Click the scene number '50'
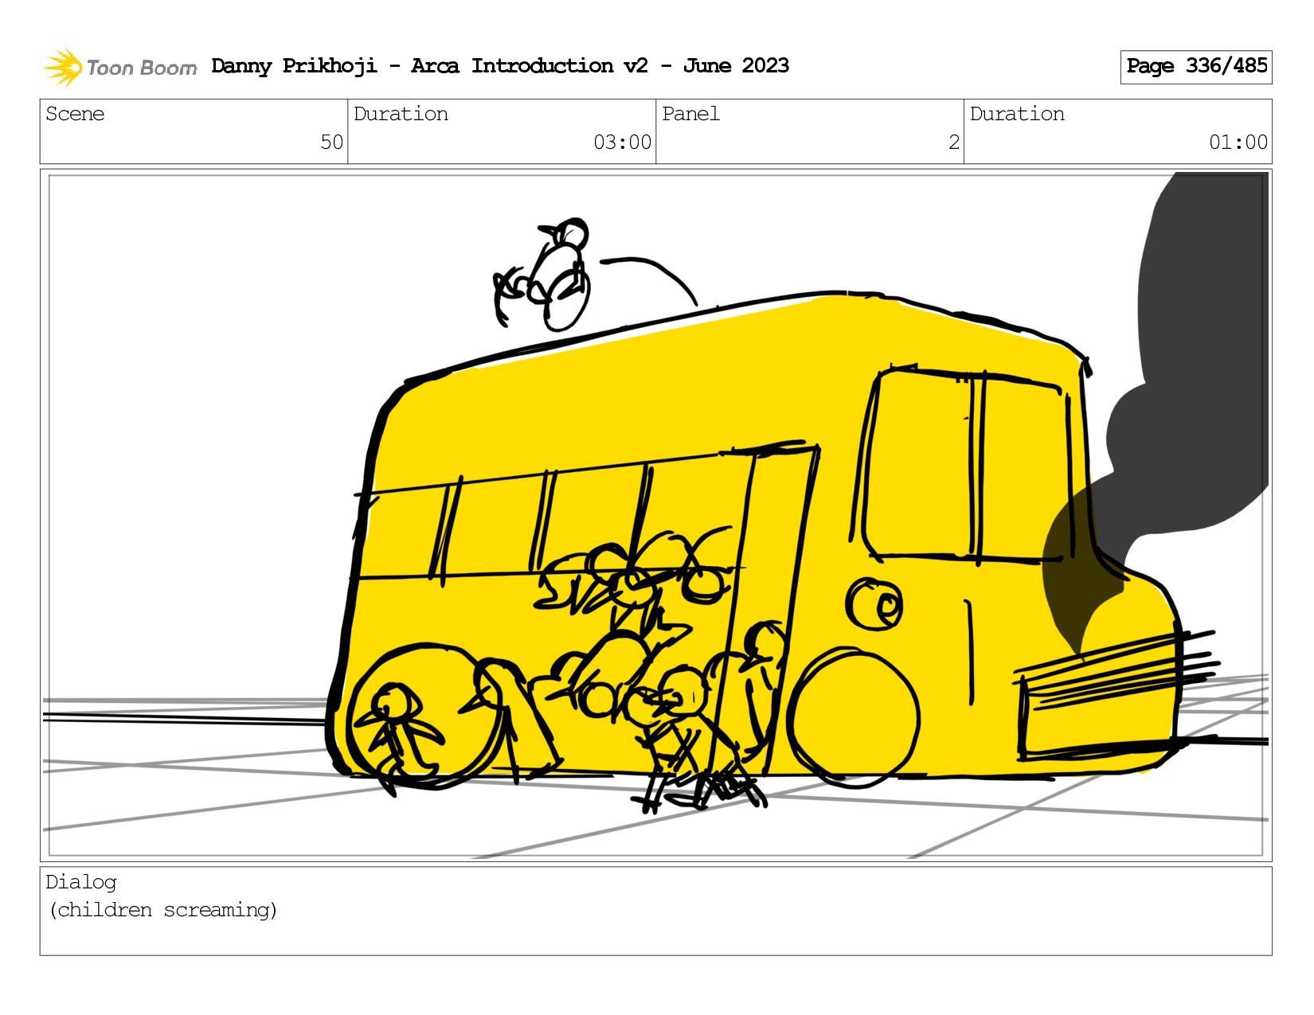The image size is (1314, 1015). pyautogui.click(x=331, y=142)
